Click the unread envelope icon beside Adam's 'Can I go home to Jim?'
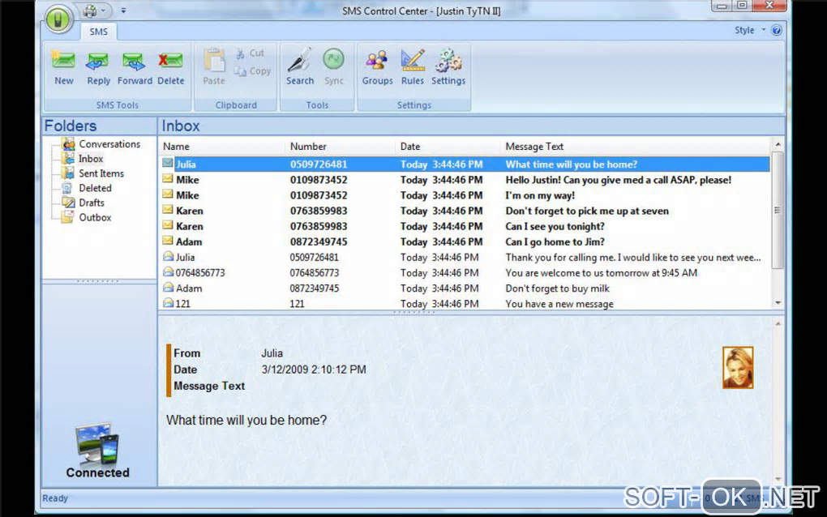This screenshot has height=517, width=827. (x=168, y=241)
